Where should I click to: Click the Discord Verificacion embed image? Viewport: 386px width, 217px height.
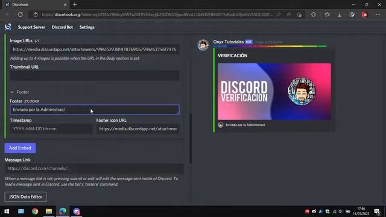[x=274, y=92]
